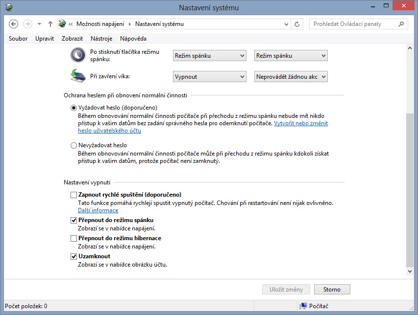Open the Soubor menu

[18, 39]
